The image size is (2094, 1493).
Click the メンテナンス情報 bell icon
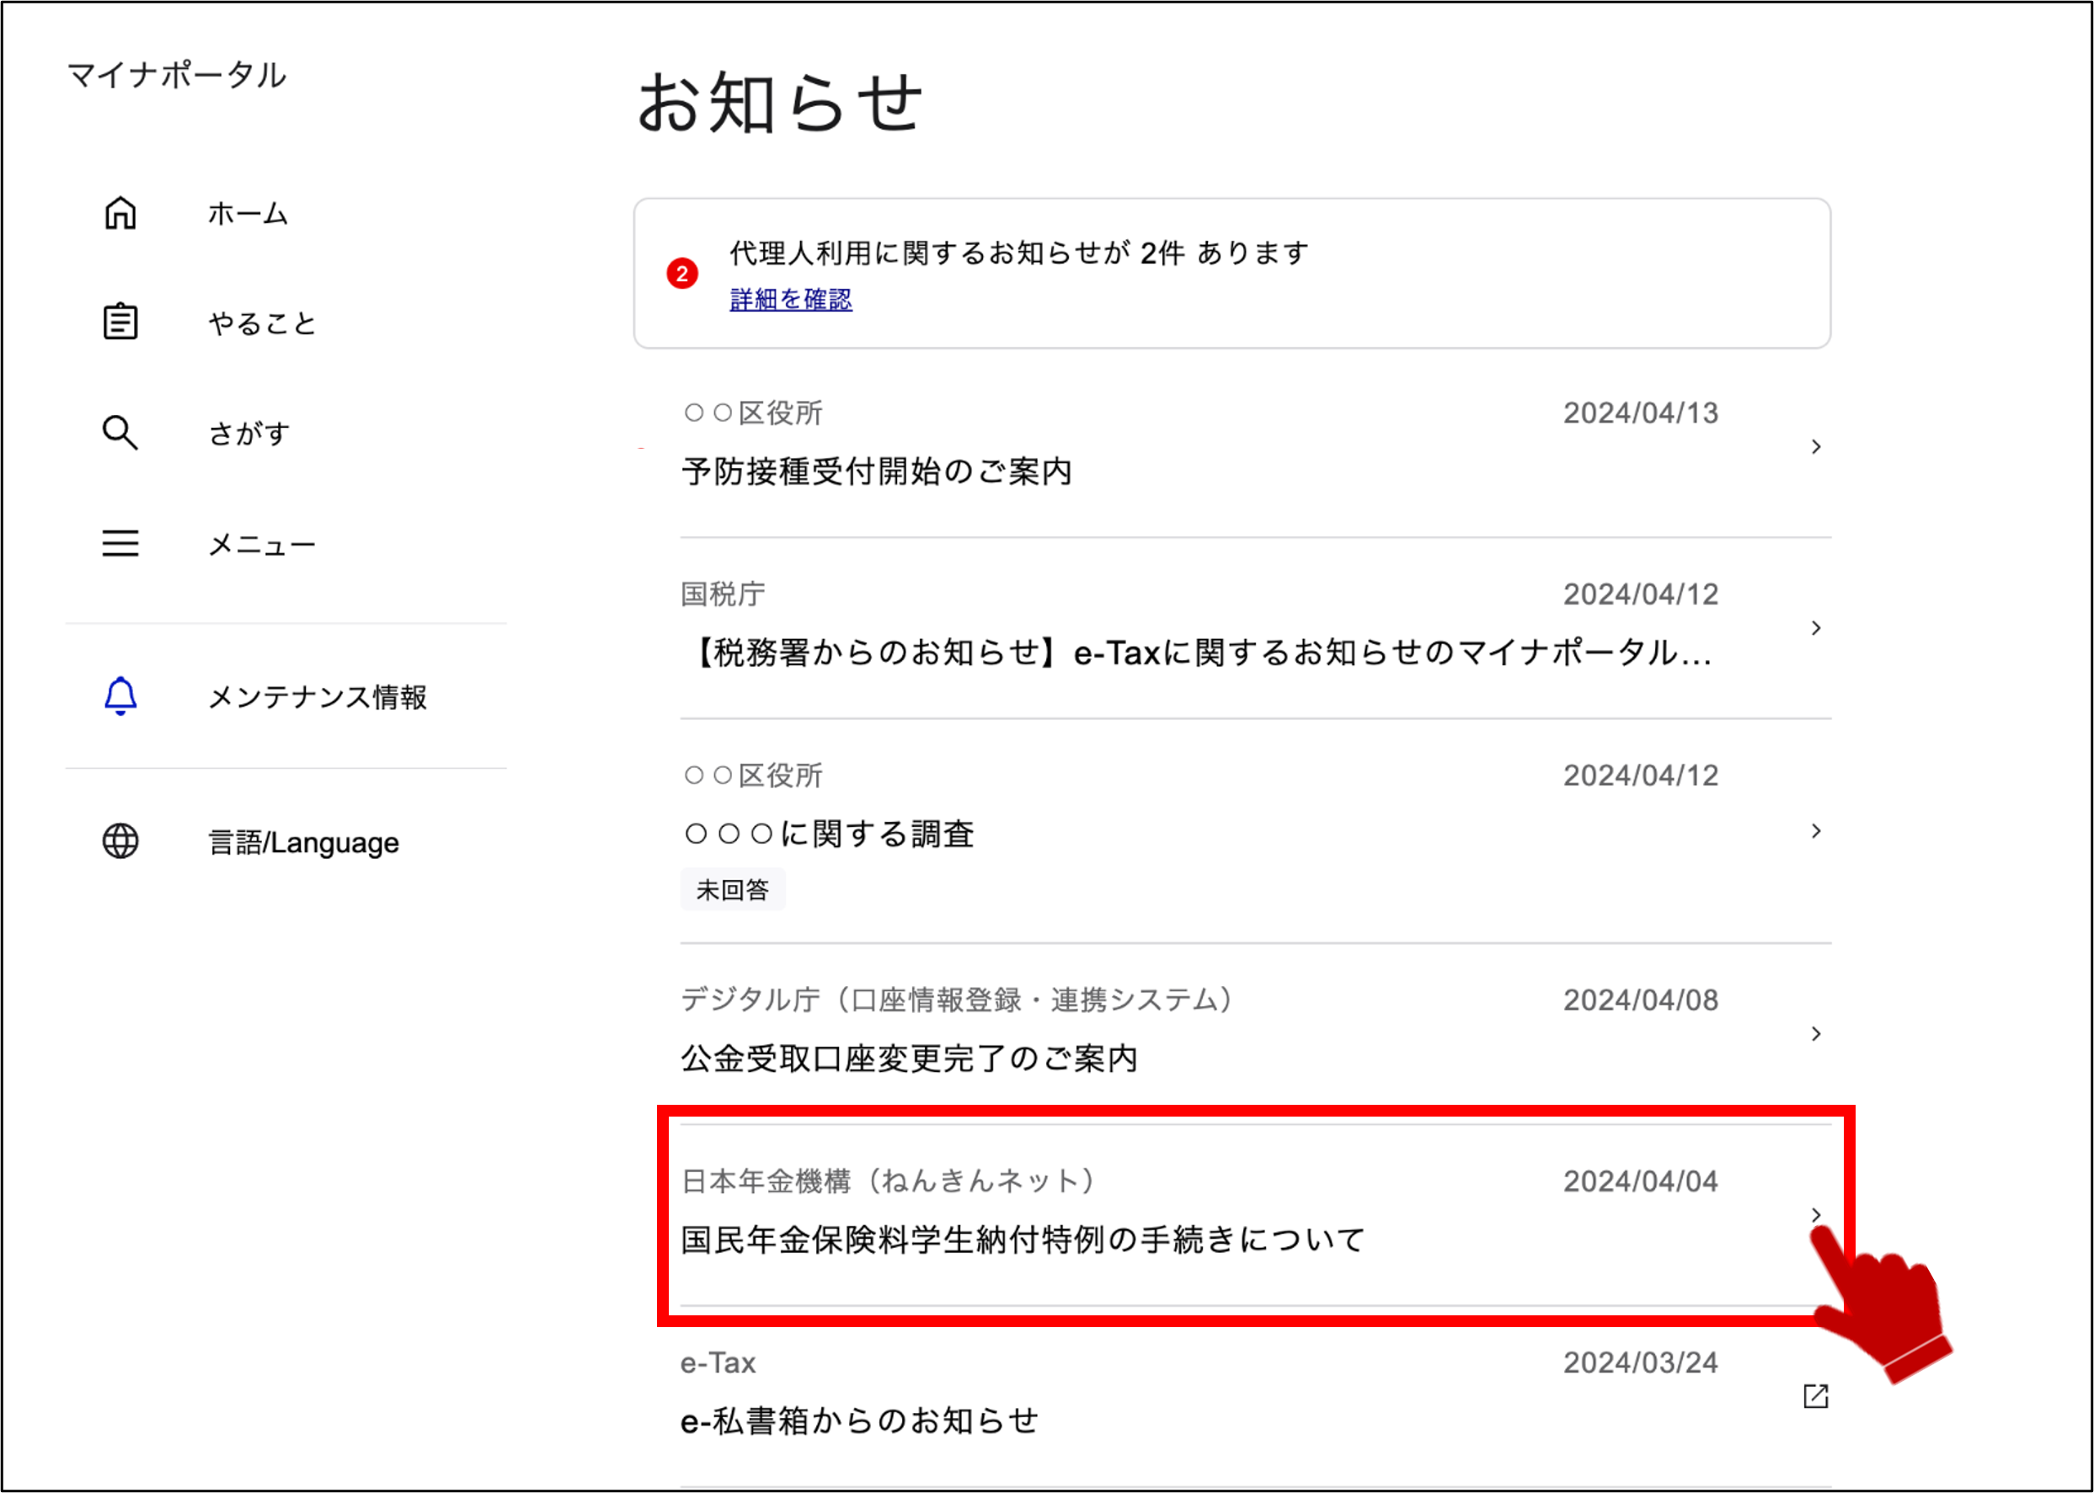pos(120,696)
